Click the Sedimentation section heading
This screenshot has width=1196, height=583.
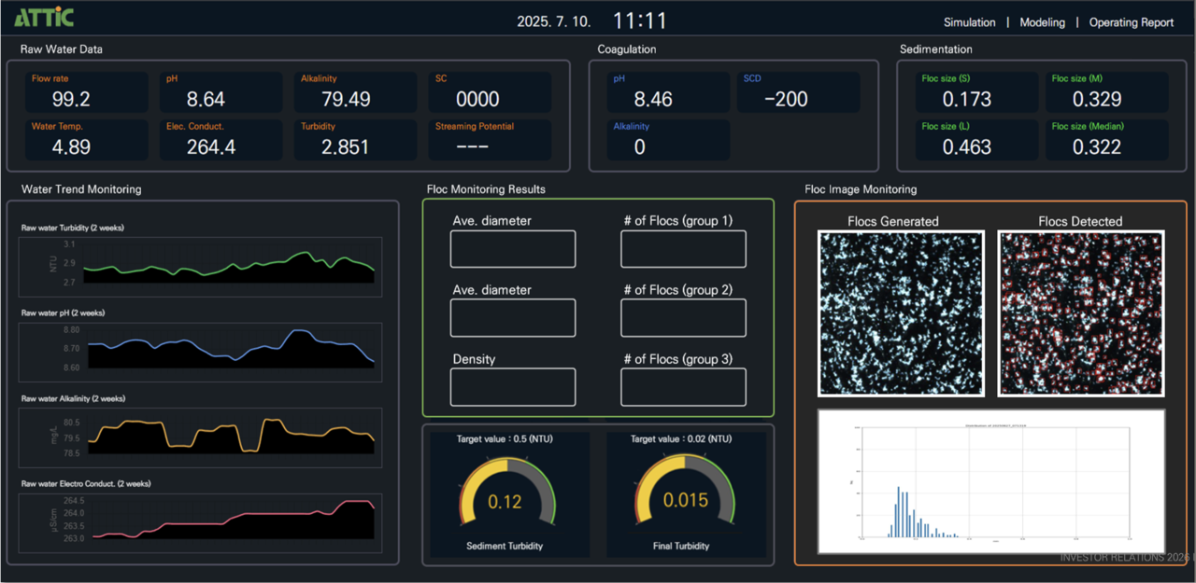click(936, 49)
